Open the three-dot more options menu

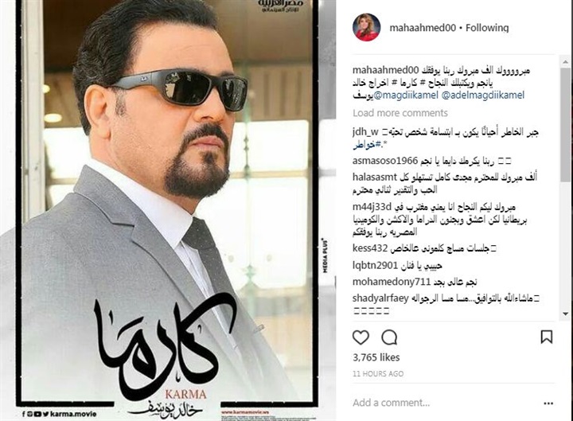coord(548,403)
